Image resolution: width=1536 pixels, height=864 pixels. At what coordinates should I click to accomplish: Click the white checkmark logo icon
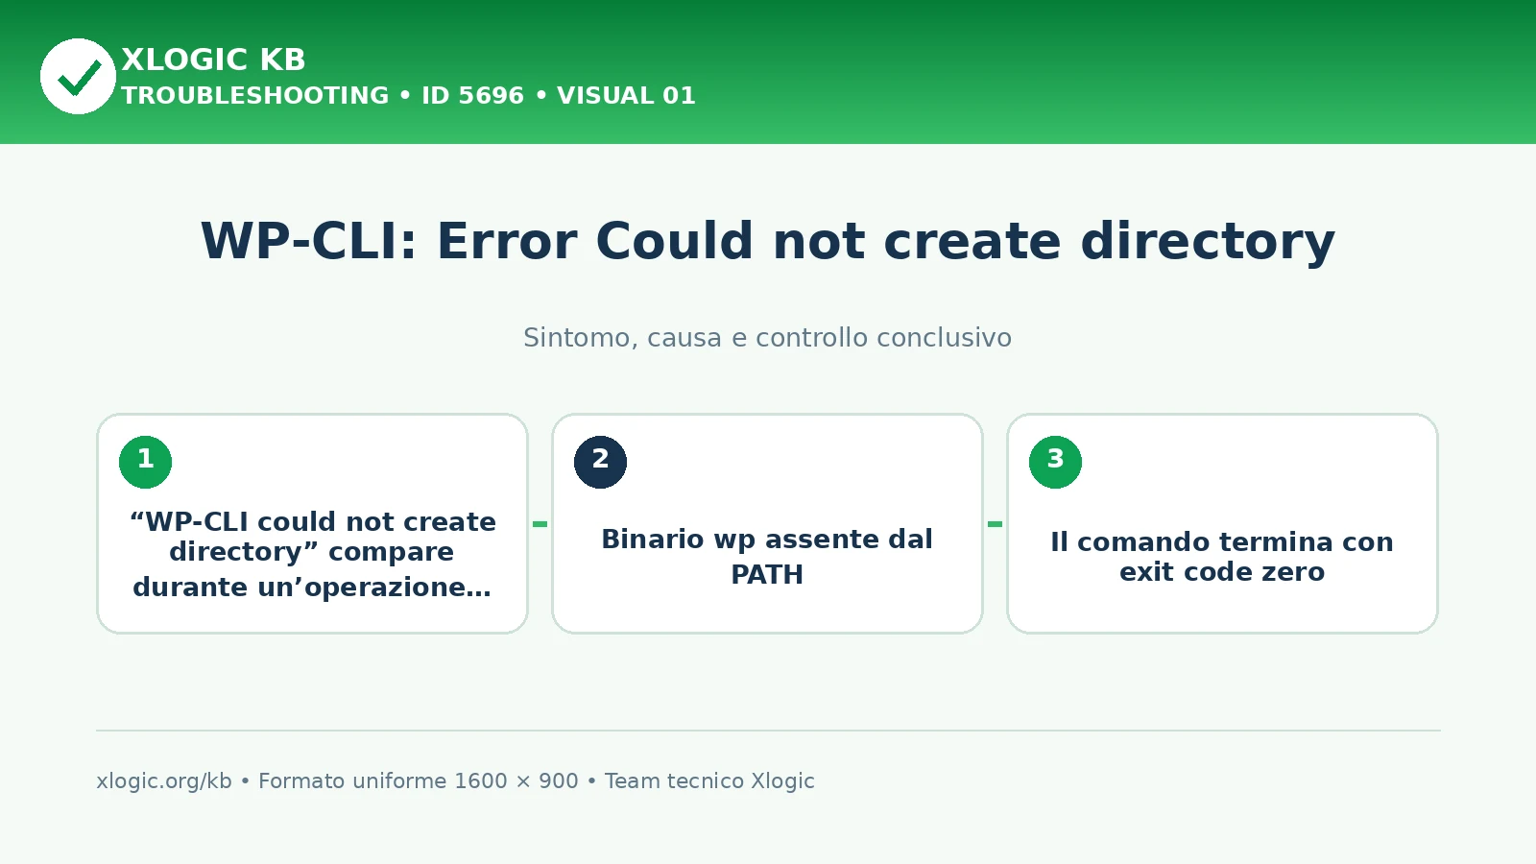pyautogui.click(x=78, y=77)
